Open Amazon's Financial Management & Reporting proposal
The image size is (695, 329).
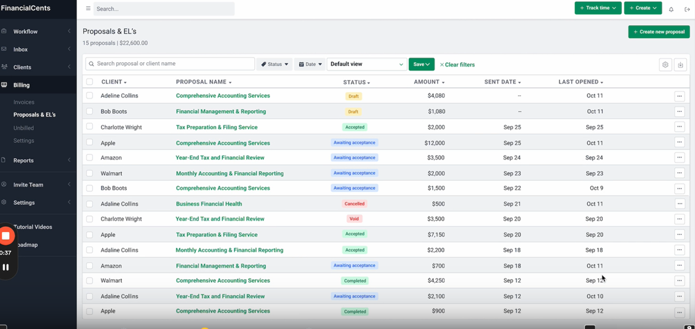coord(221,266)
